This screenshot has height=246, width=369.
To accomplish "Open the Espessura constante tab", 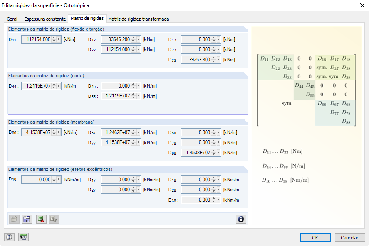I will click(45, 19).
